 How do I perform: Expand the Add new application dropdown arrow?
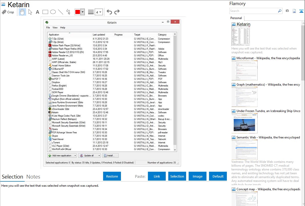75,155
